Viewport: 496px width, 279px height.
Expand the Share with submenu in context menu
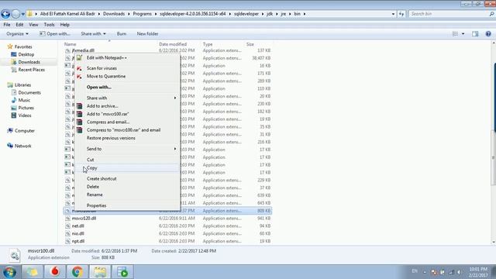point(127,98)
